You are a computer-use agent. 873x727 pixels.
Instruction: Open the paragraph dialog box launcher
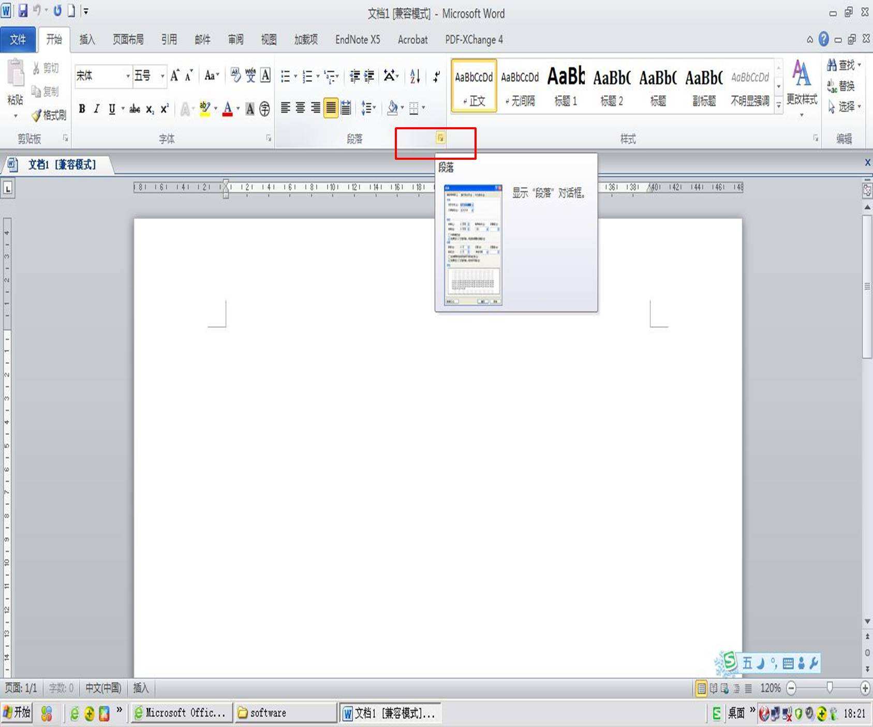pos(440,138)
